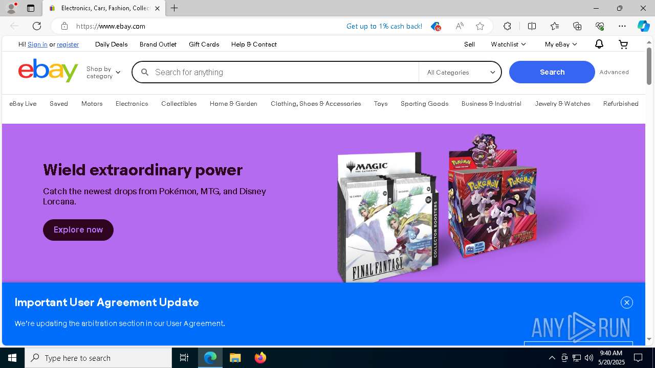
Task: Add this page to favorites star
Action: point(480,26)
